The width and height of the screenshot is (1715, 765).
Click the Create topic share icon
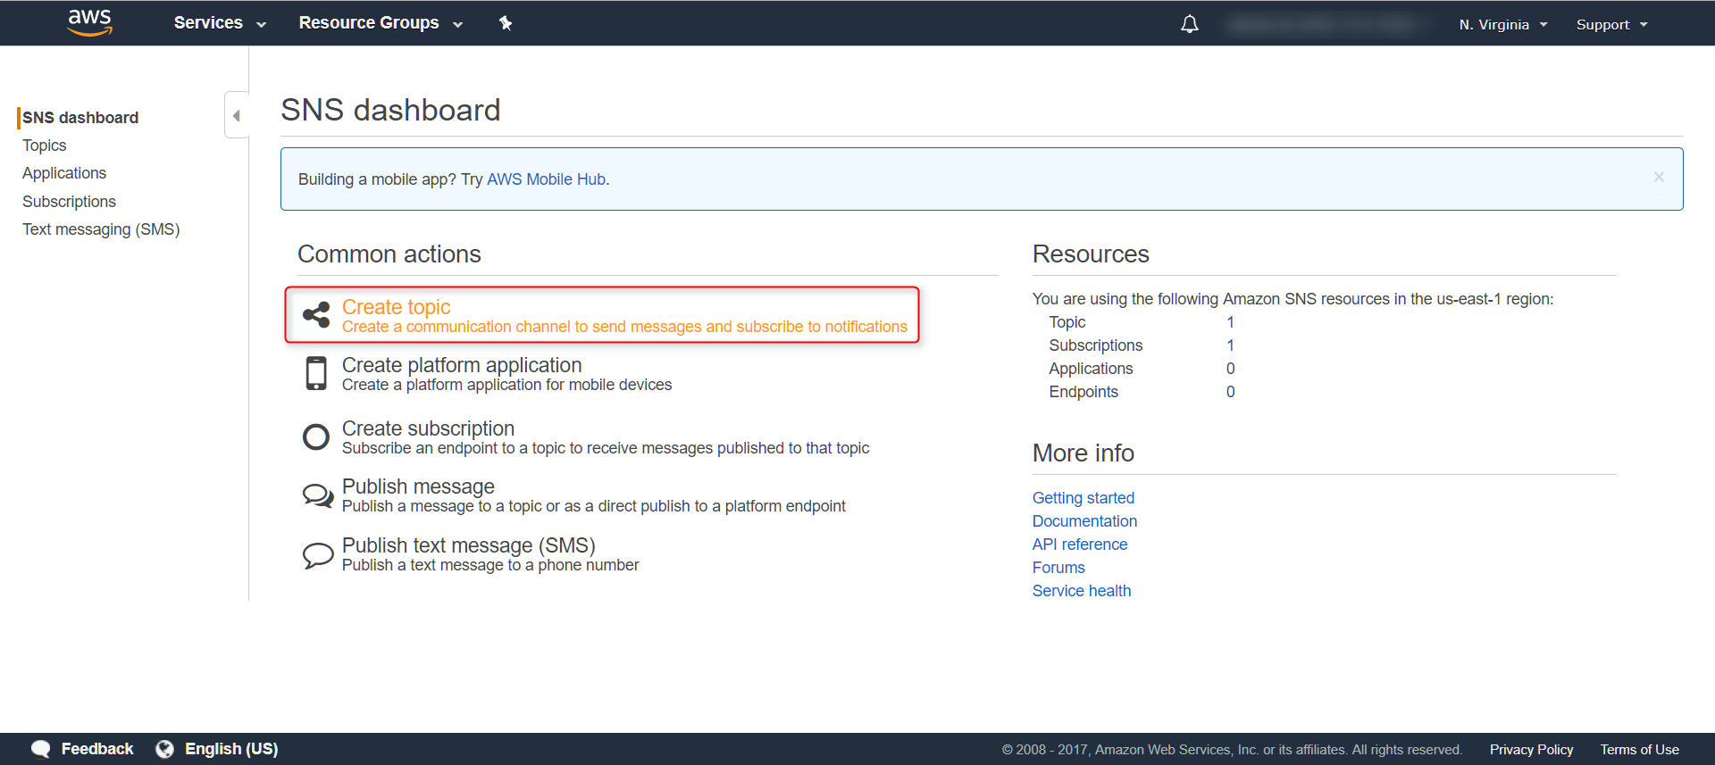click(316, 314)
